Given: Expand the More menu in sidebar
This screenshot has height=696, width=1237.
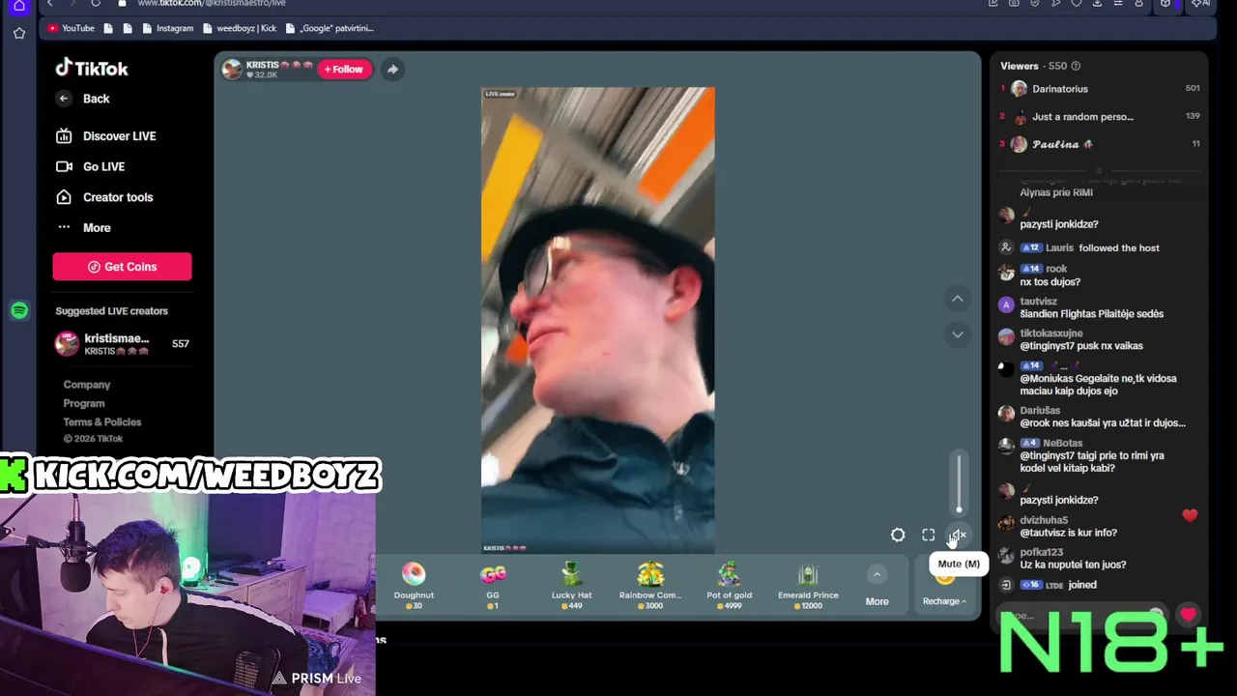Looking at the screenshot, I should pos(97,228).
